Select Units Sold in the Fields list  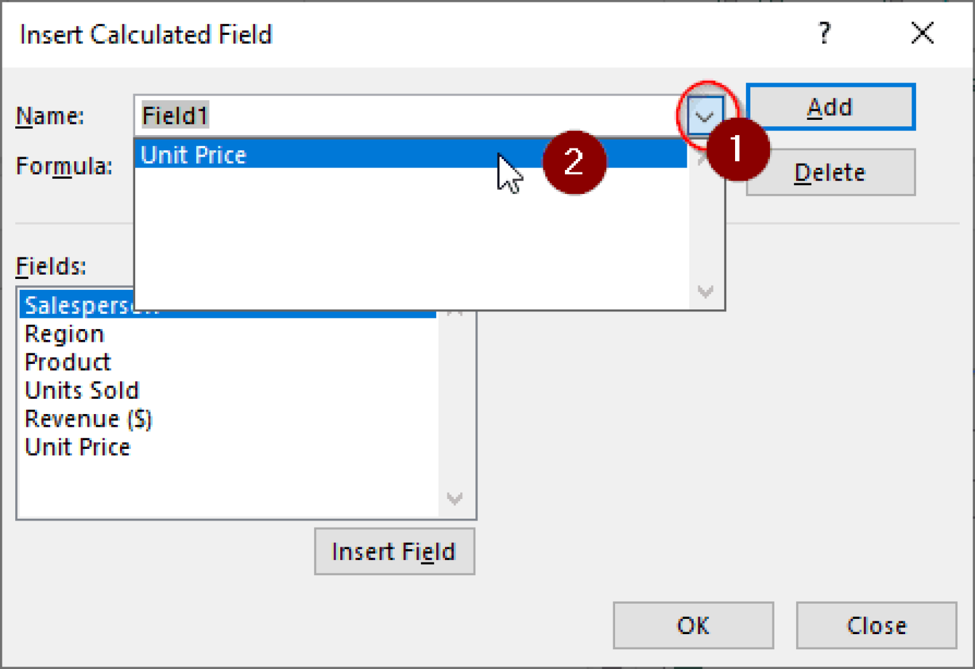point(81,391)
